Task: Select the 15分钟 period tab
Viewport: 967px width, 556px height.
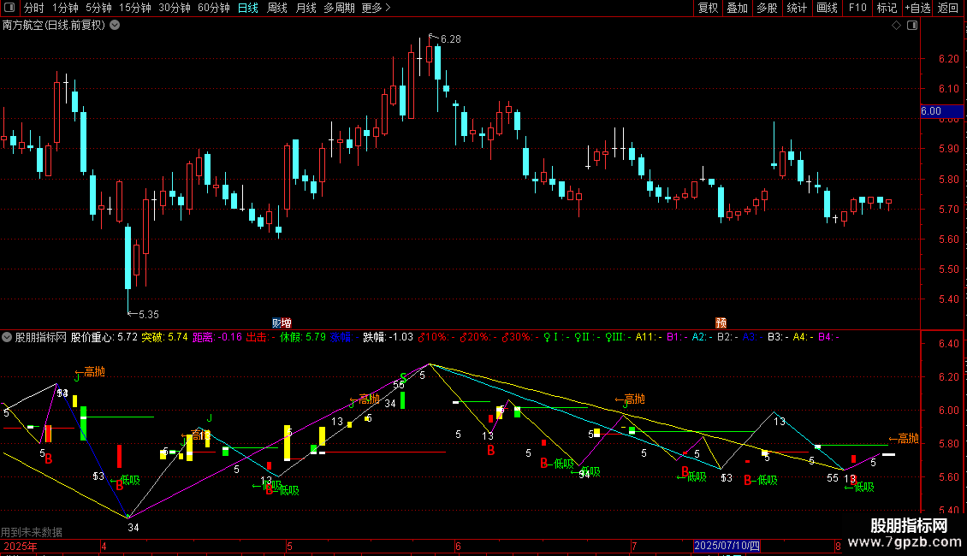Action: [x=135, y=8]
